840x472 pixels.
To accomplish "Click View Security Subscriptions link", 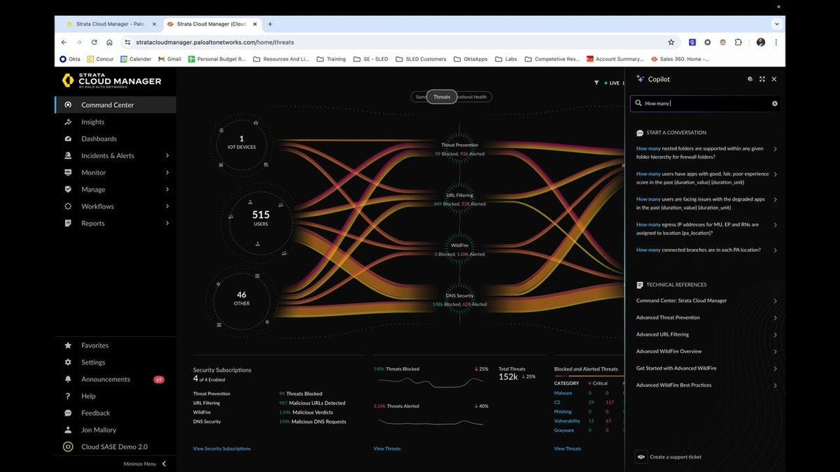I will click(x=221, y=448).
